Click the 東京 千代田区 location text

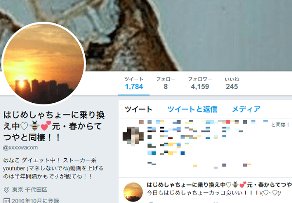30,190
